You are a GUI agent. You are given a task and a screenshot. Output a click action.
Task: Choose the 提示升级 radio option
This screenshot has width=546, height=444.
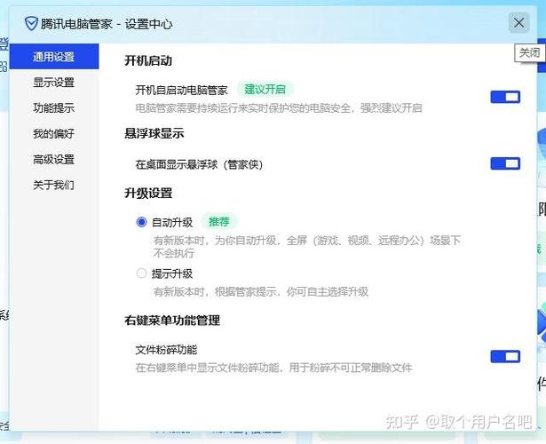141,274
